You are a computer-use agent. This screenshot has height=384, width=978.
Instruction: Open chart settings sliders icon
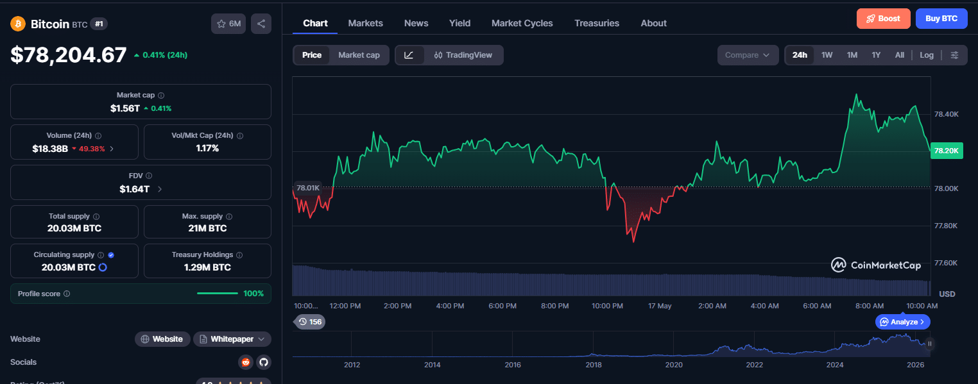click(955, 55)
